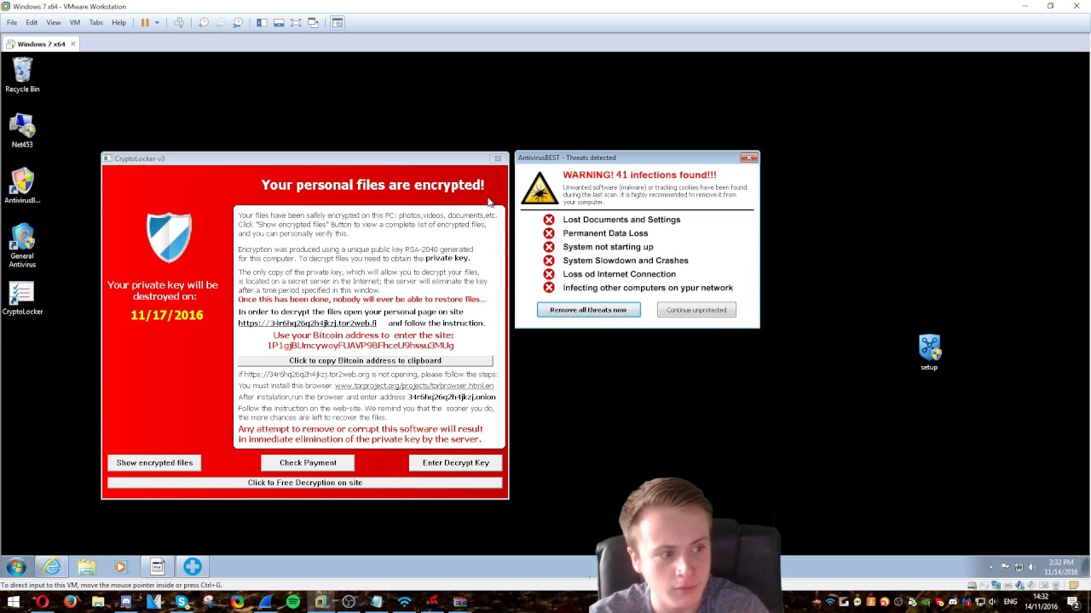Click the Bitcoin address text 1P1gjBUmcy...

click(361, 346)
